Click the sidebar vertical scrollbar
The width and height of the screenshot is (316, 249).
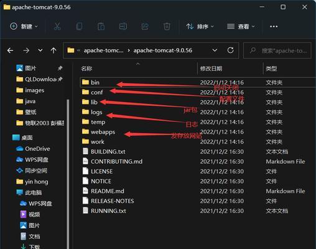68,174
